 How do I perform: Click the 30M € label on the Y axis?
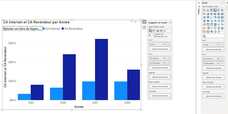tap(12, 43)
